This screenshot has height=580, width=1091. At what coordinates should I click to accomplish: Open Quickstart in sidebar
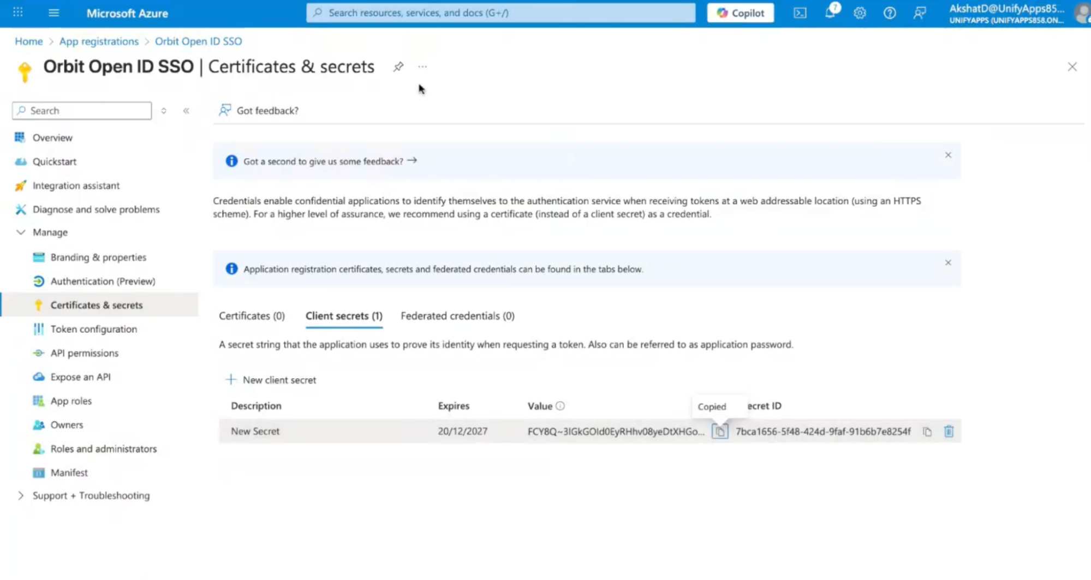click(x=55, y=162)
